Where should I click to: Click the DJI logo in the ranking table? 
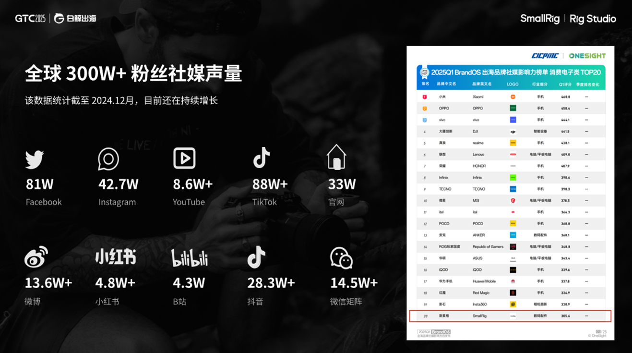tap(513, 131)
